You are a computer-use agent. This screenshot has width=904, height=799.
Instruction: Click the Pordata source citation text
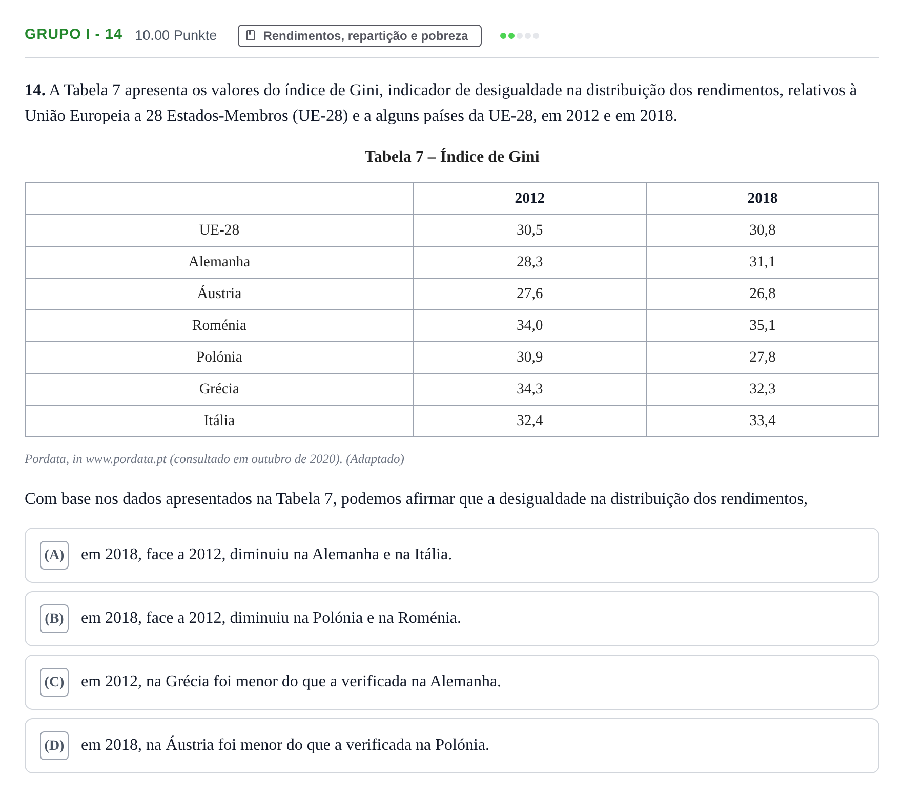point(214,459)
